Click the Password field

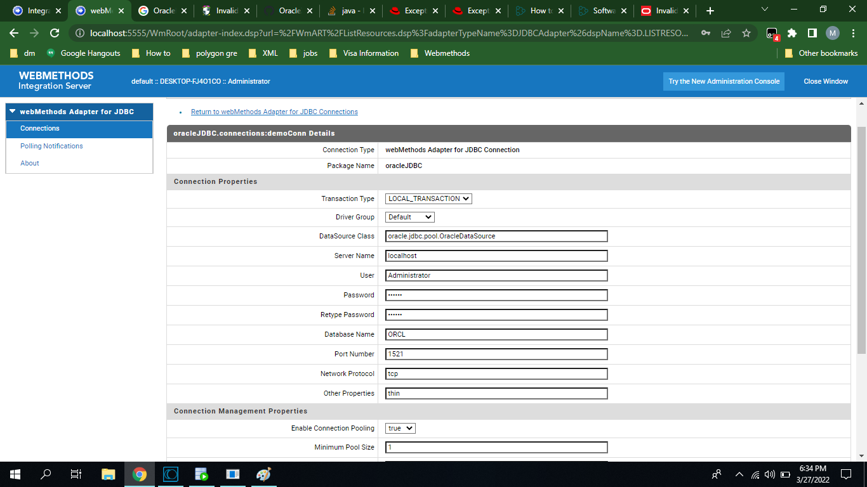(496, 295)
